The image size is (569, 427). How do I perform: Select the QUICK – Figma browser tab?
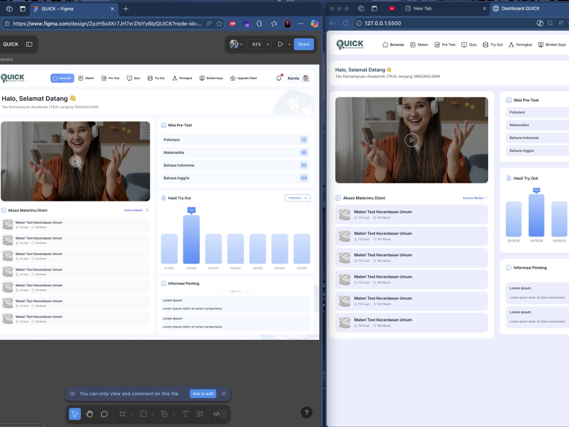pyautogui.click(x=74, y=9)
